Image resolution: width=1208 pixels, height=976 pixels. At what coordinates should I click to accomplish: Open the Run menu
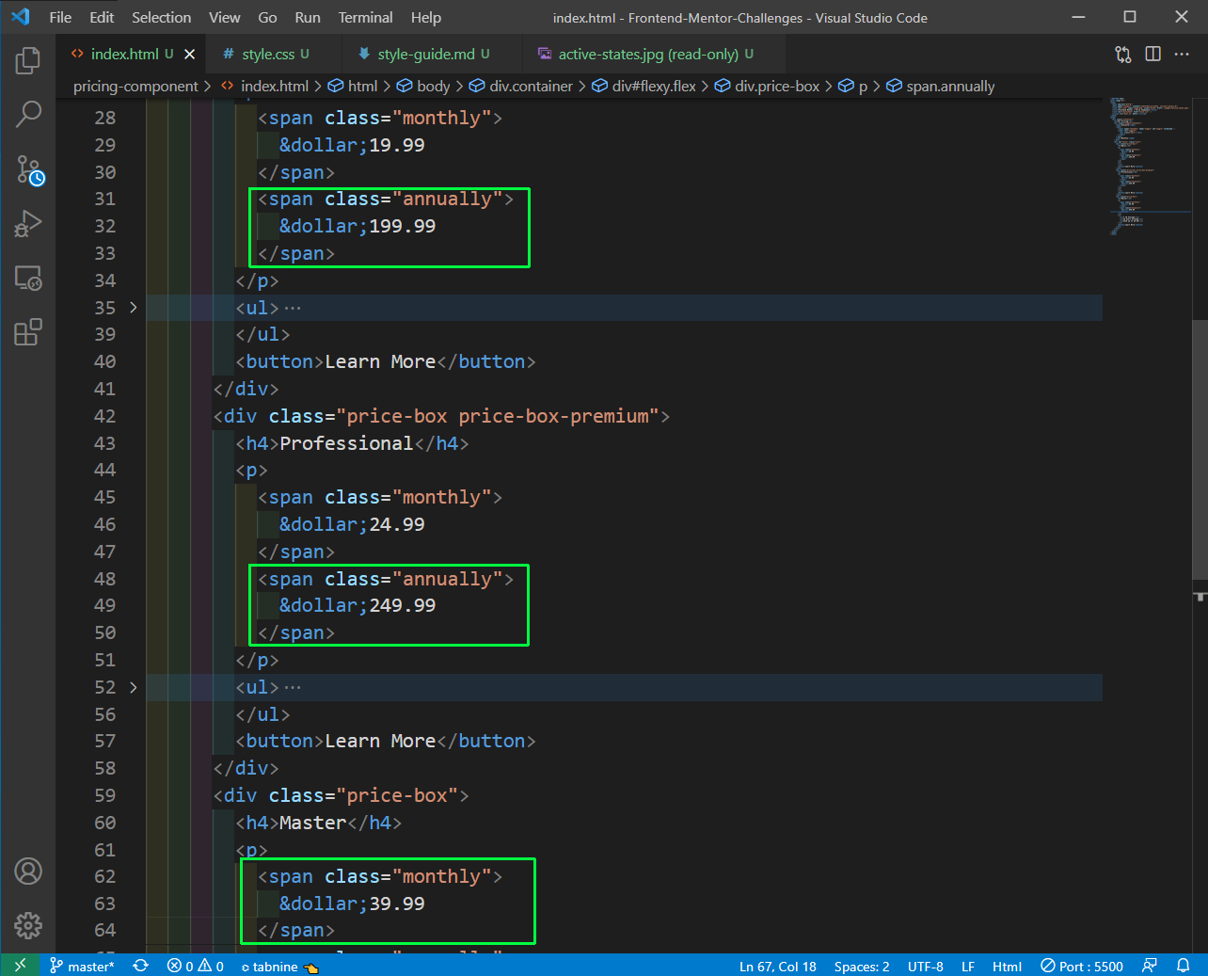pyautogui.click(x=308, y=17)
